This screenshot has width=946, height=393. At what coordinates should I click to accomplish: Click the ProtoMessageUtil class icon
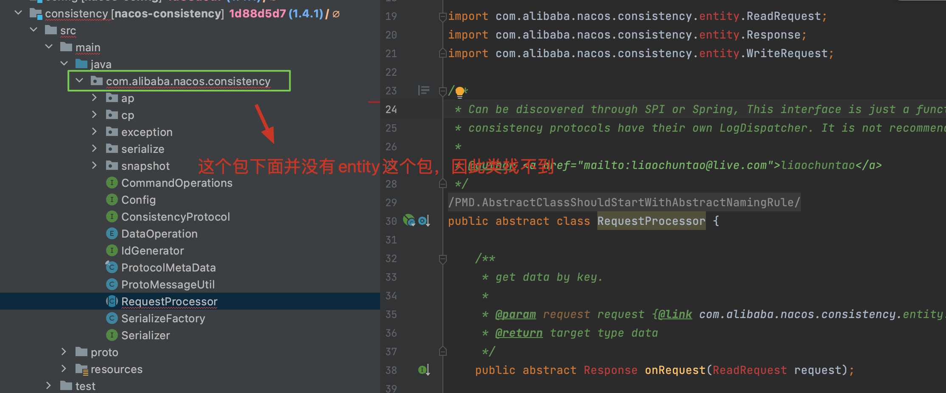click(x=112, y=284)
